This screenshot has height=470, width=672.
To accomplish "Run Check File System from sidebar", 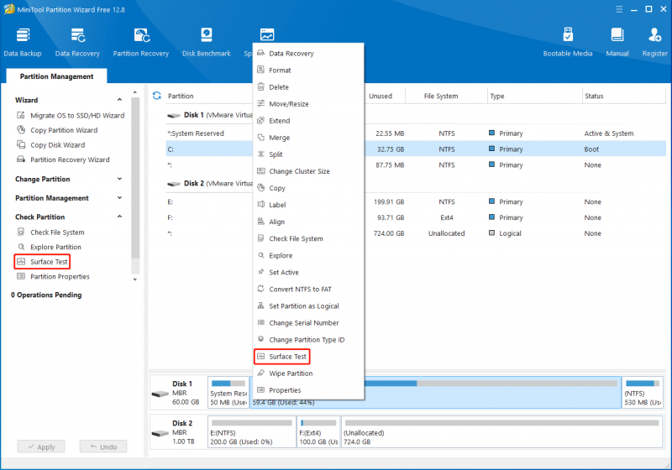I will 50,232.
